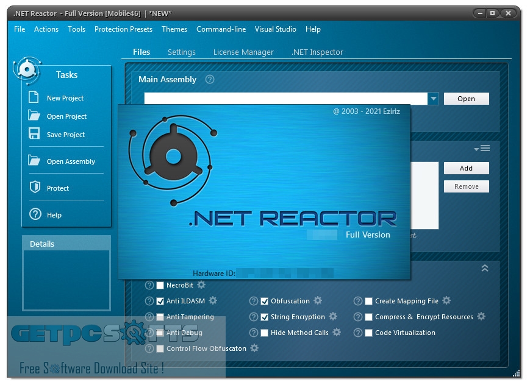Viewport: 530px width, 385px height.
Task: Show help for Create Mapping File
Action: (x=358, y=301)
